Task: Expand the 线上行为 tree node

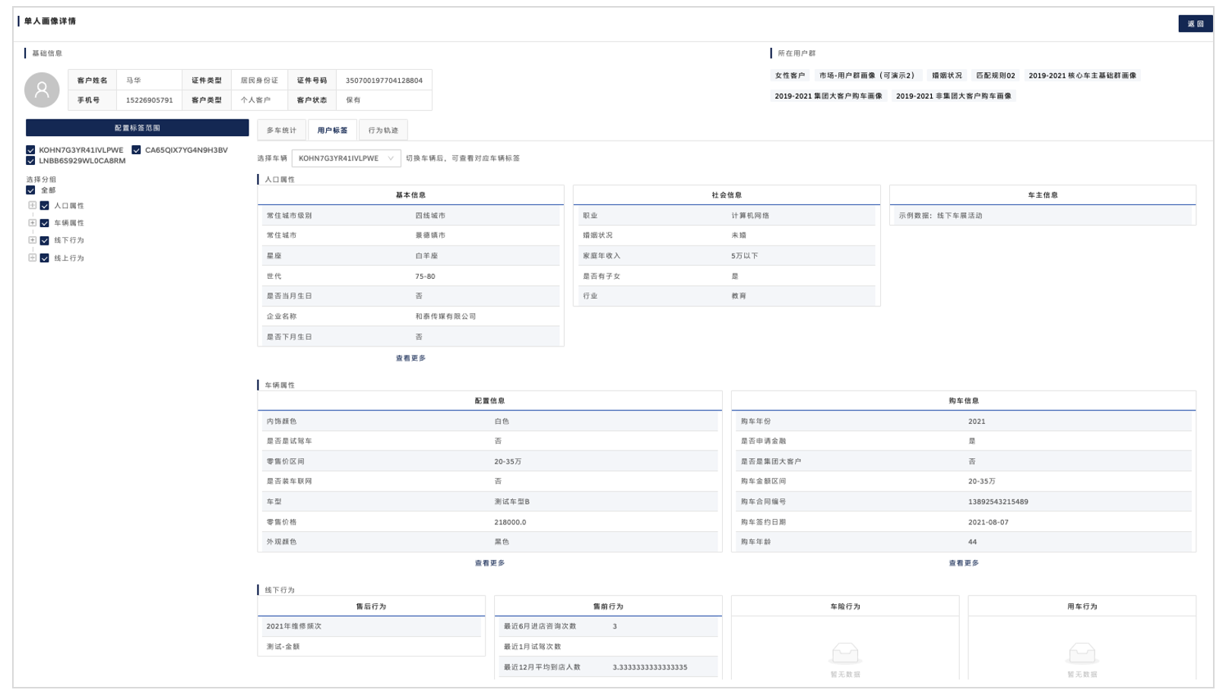Action: coord(32,258)
